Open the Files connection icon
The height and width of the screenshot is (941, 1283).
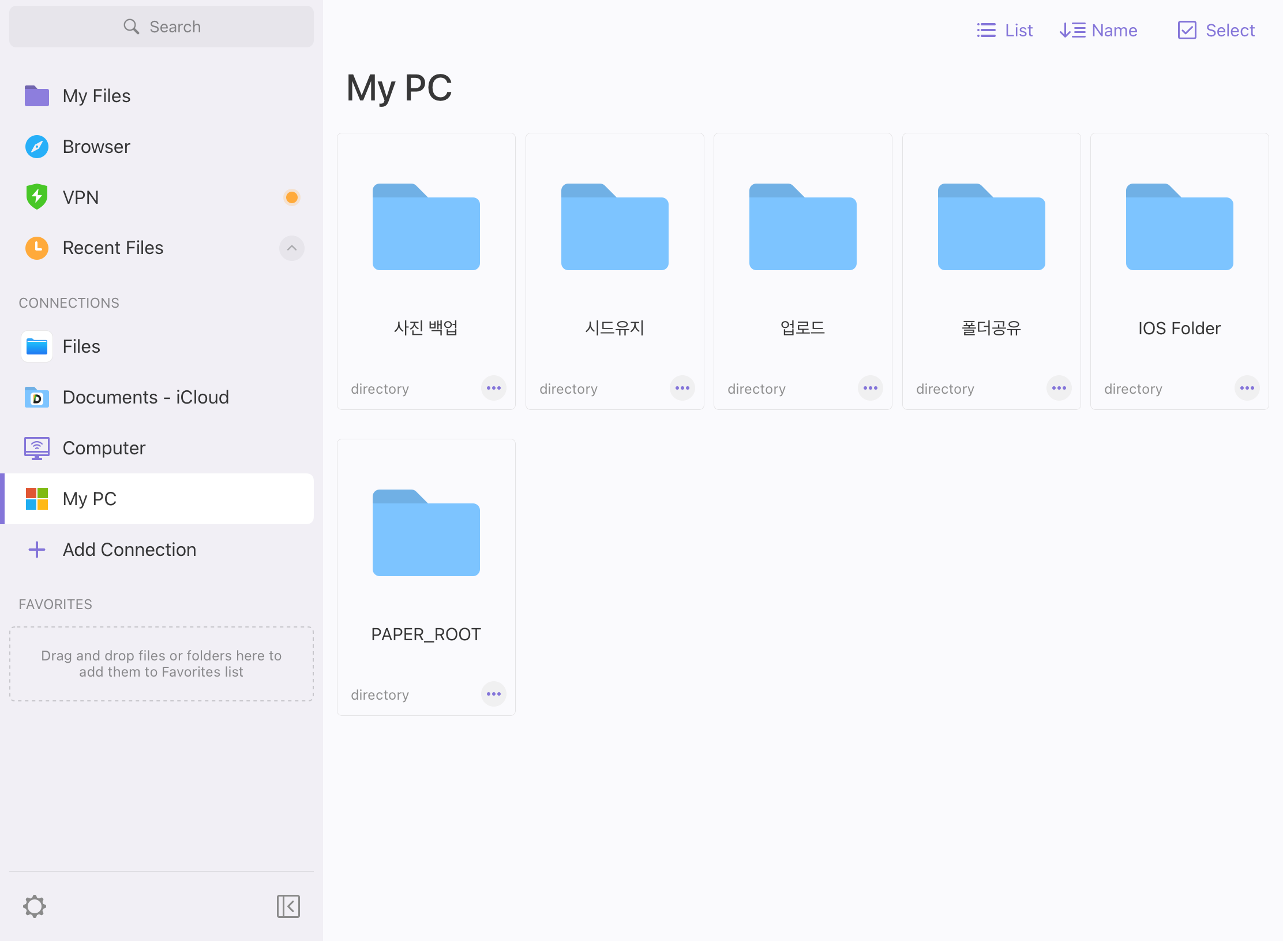pyautogui.click(x=37, y=346)
